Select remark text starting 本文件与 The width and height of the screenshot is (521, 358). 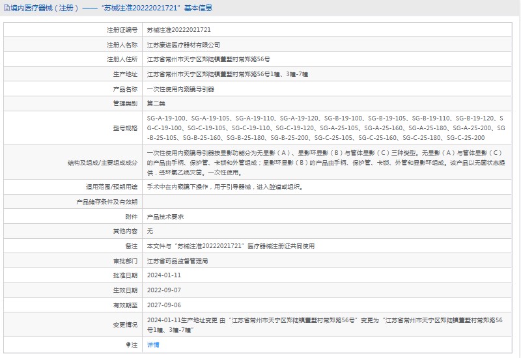click(x=231, y=246)
